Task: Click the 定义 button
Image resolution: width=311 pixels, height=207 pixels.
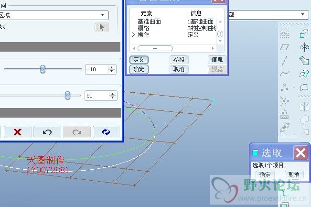Action: point(139,60)
